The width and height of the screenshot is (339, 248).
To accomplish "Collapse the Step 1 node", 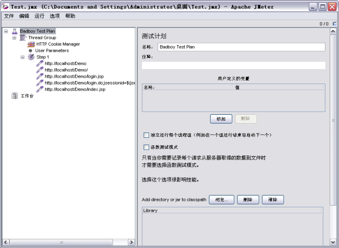I will click(x=23, y=57).
